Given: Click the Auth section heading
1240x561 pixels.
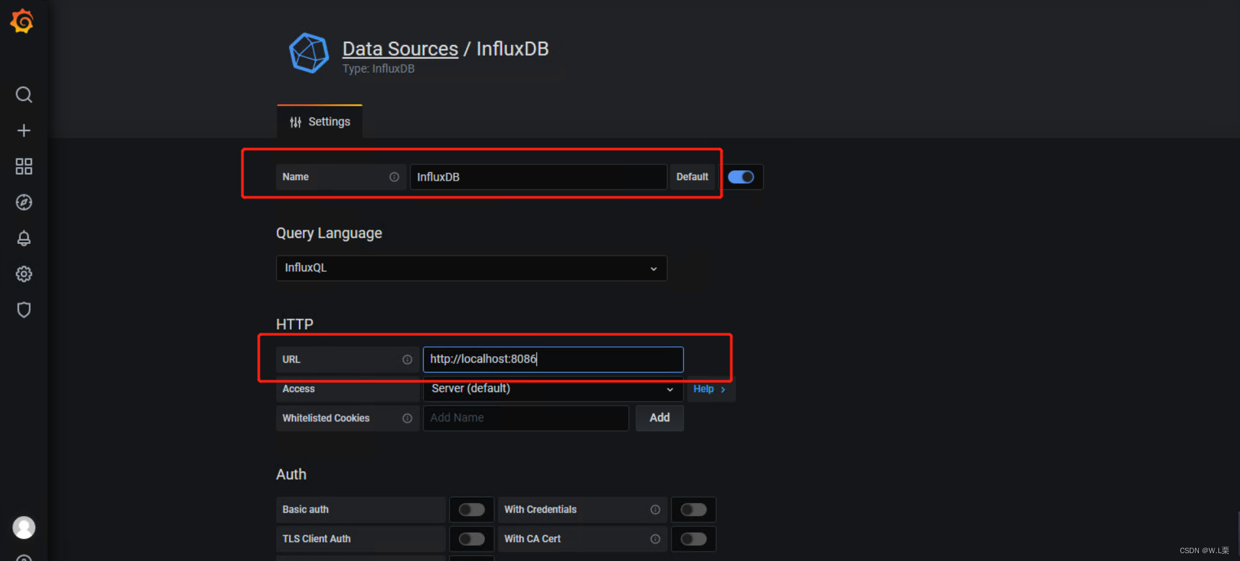Looking at the screenshot, I should click(x=291, y=474).
